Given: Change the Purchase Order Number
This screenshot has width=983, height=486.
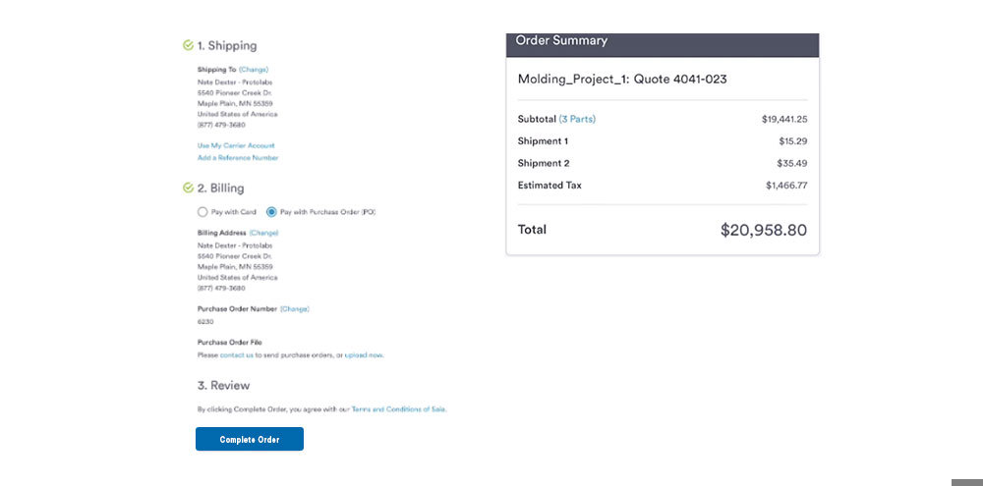Looking at the screenshot, I should (295, 308).
